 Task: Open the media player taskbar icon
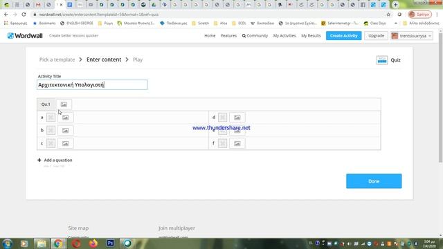coord(24,243)
